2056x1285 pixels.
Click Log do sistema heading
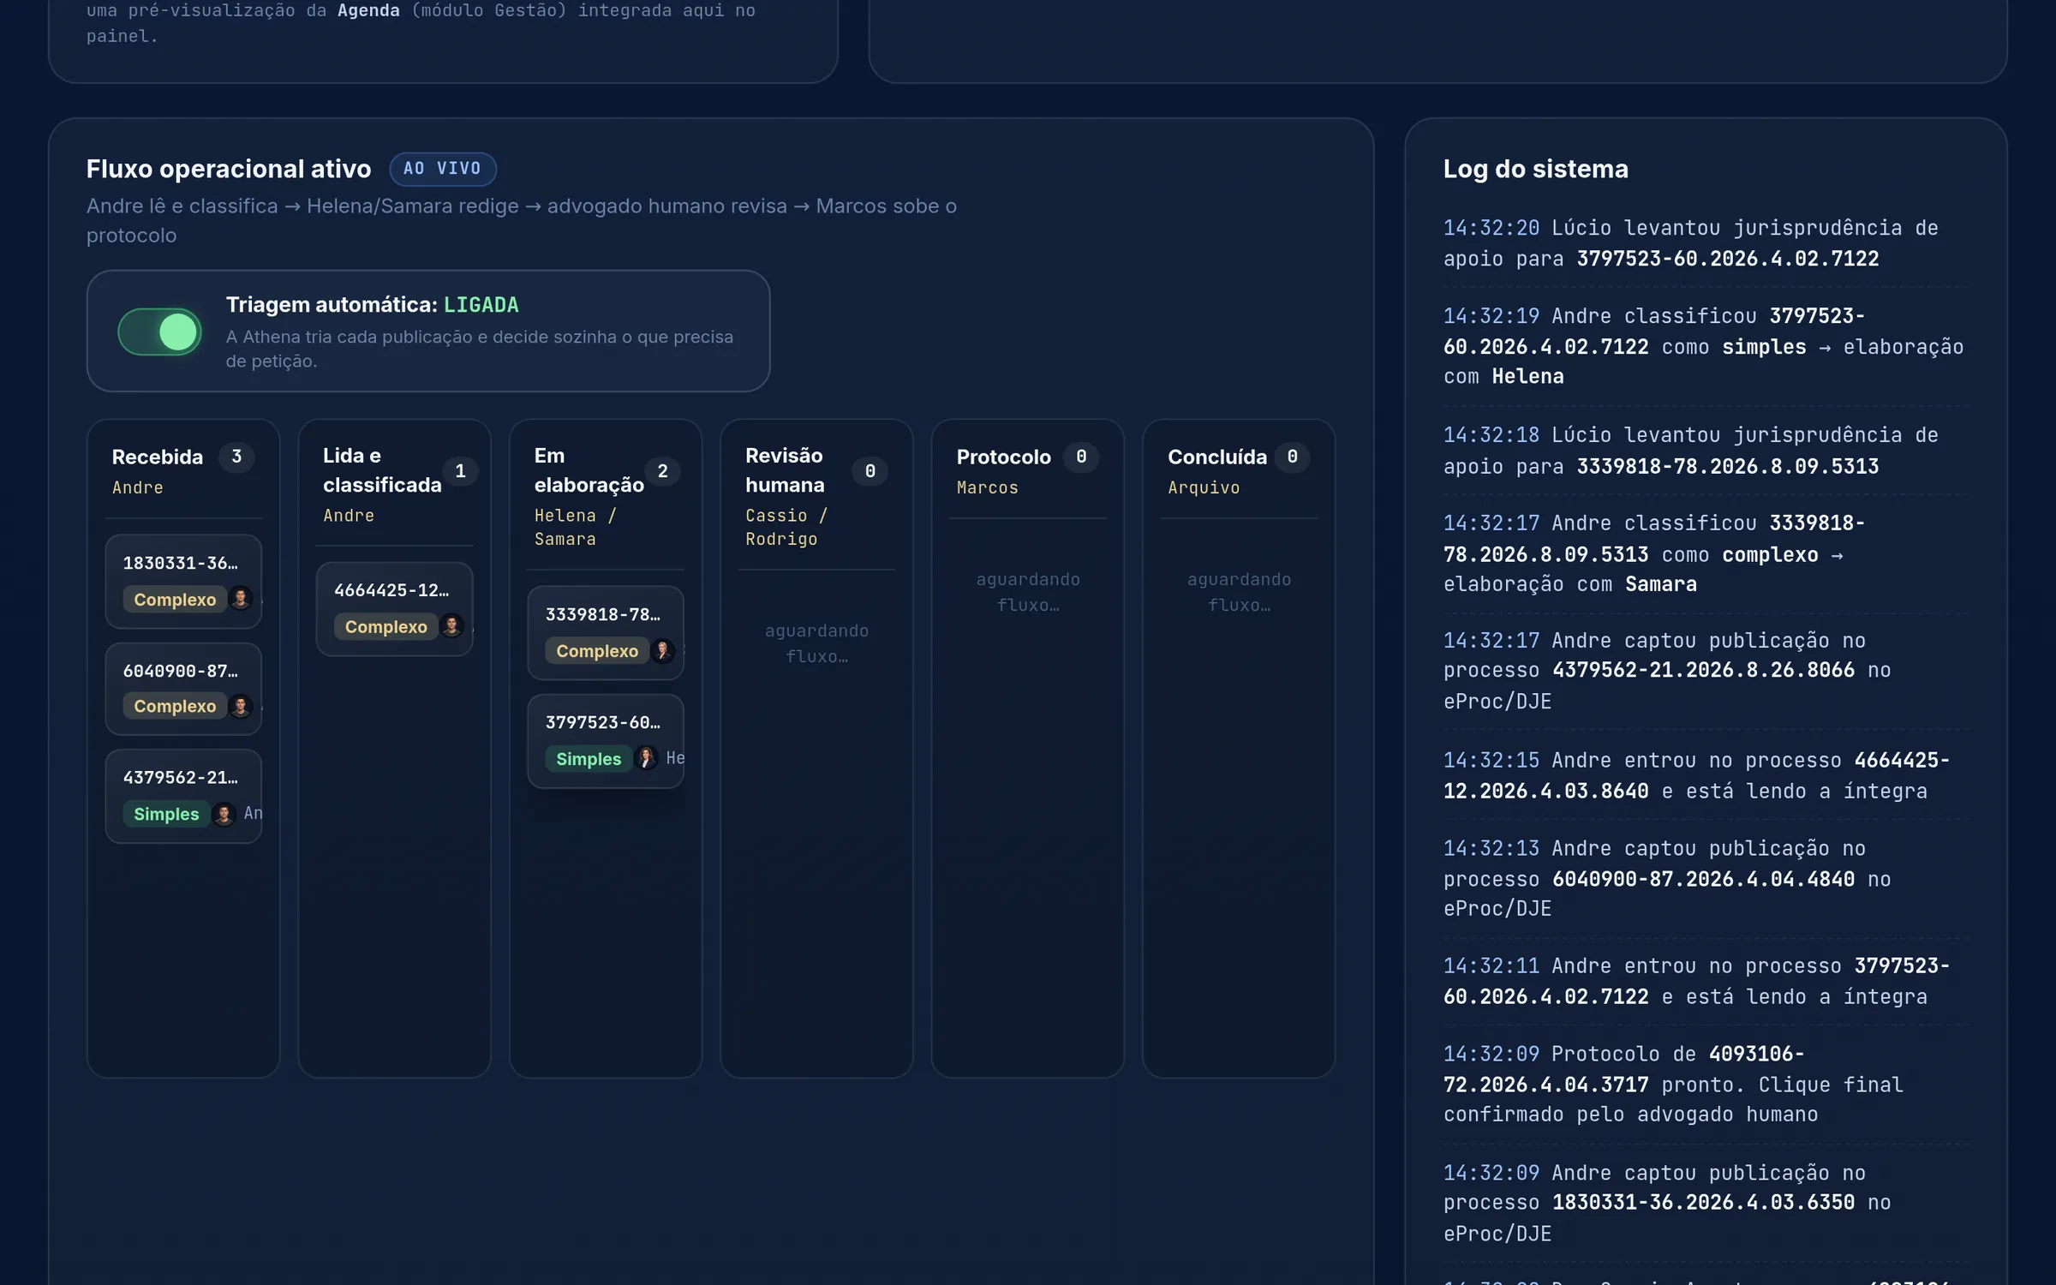[x=1536, y=169]
